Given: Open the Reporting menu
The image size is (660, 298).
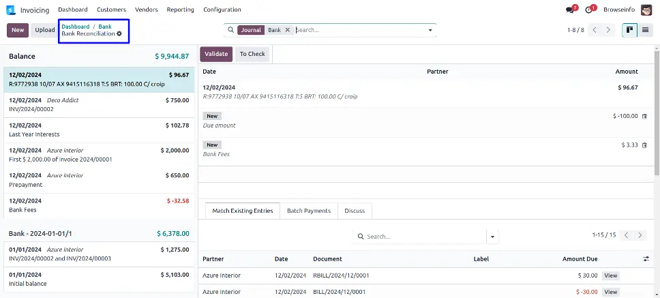Looking at the screenshot, I should (x=180, y=10).
